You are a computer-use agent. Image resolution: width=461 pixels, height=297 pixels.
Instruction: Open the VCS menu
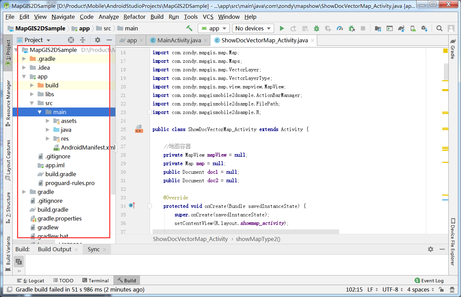click(x=208, y=17)
